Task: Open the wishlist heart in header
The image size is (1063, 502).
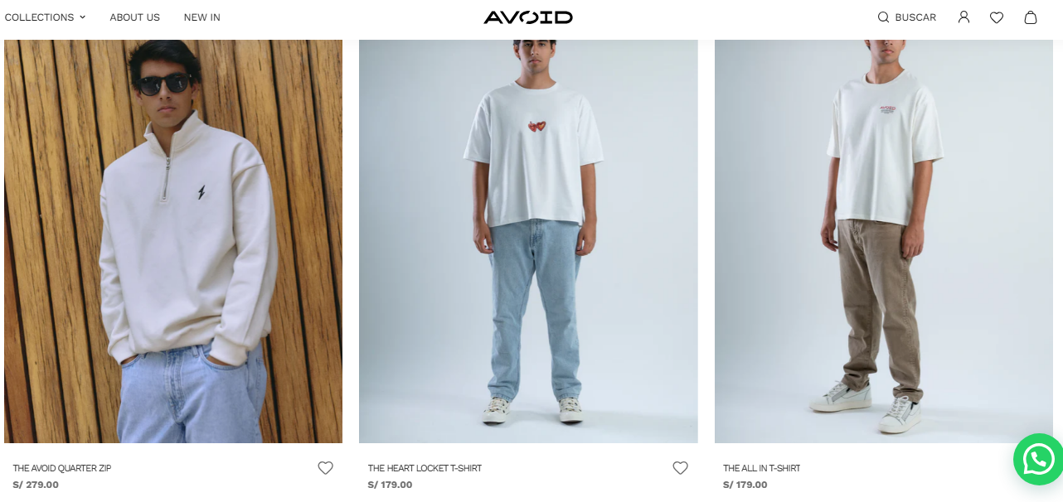Action: 997,17
